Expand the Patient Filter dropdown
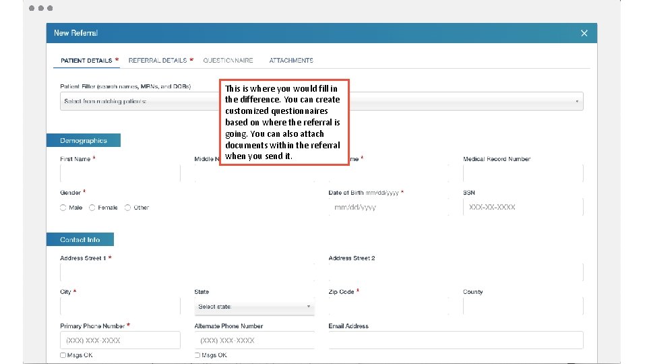This screenshot has height=364, width=647. pos(321,101)
